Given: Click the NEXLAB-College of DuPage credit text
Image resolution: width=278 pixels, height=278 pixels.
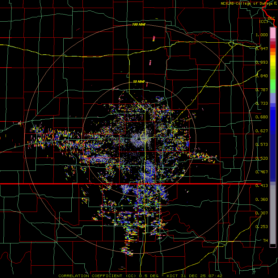Looking at the screenshot, I should click(x=247, y=3).
